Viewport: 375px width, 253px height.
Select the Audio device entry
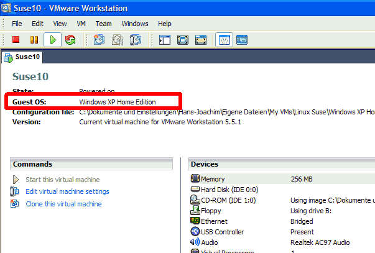pos(209,242)
